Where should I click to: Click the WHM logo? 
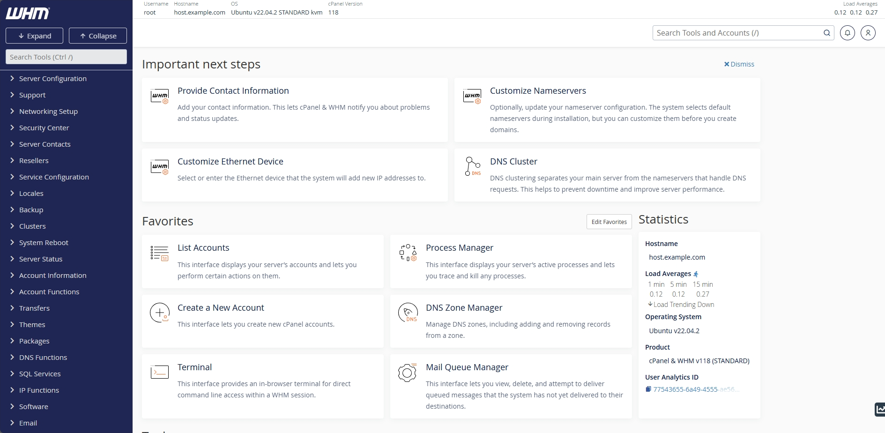coord(28,14)
